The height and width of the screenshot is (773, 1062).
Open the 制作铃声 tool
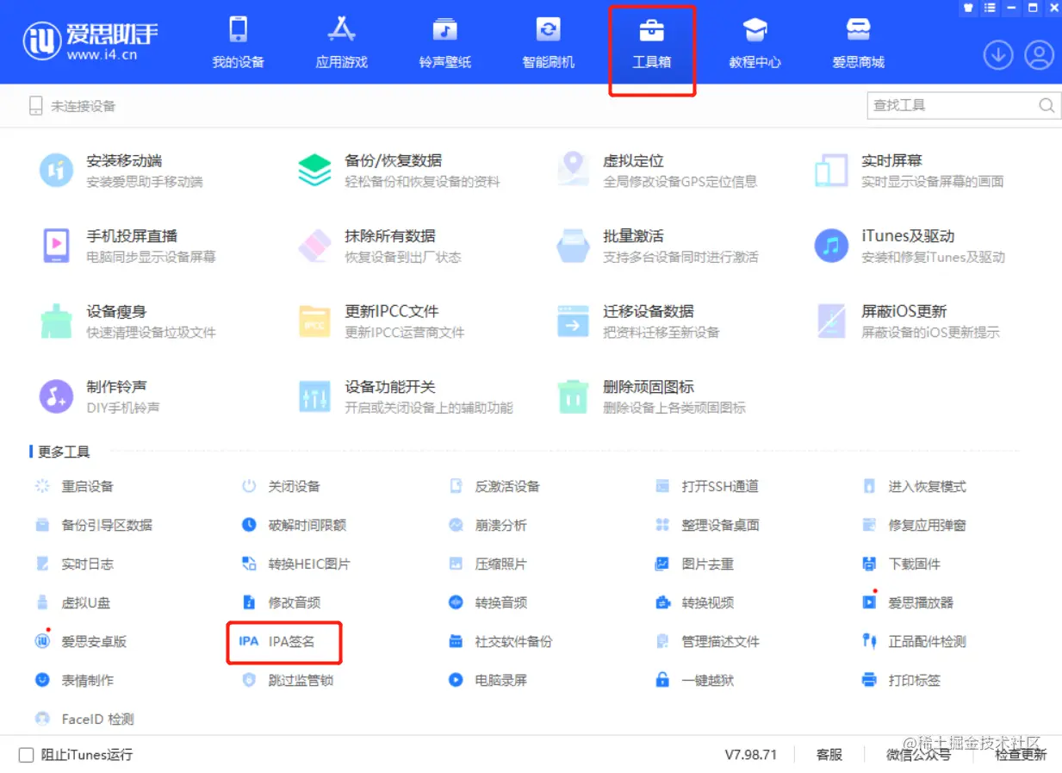tap(99, 396)
